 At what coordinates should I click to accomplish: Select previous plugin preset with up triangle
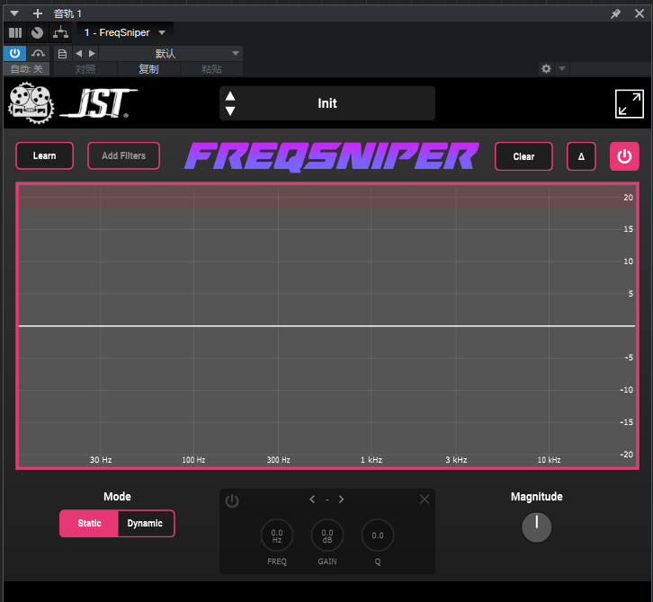[230, 96]
